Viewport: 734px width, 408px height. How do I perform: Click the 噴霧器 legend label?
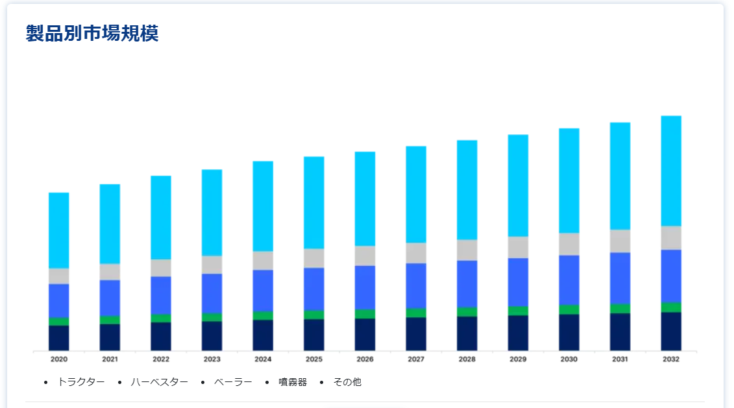click(x=292, y=382)
